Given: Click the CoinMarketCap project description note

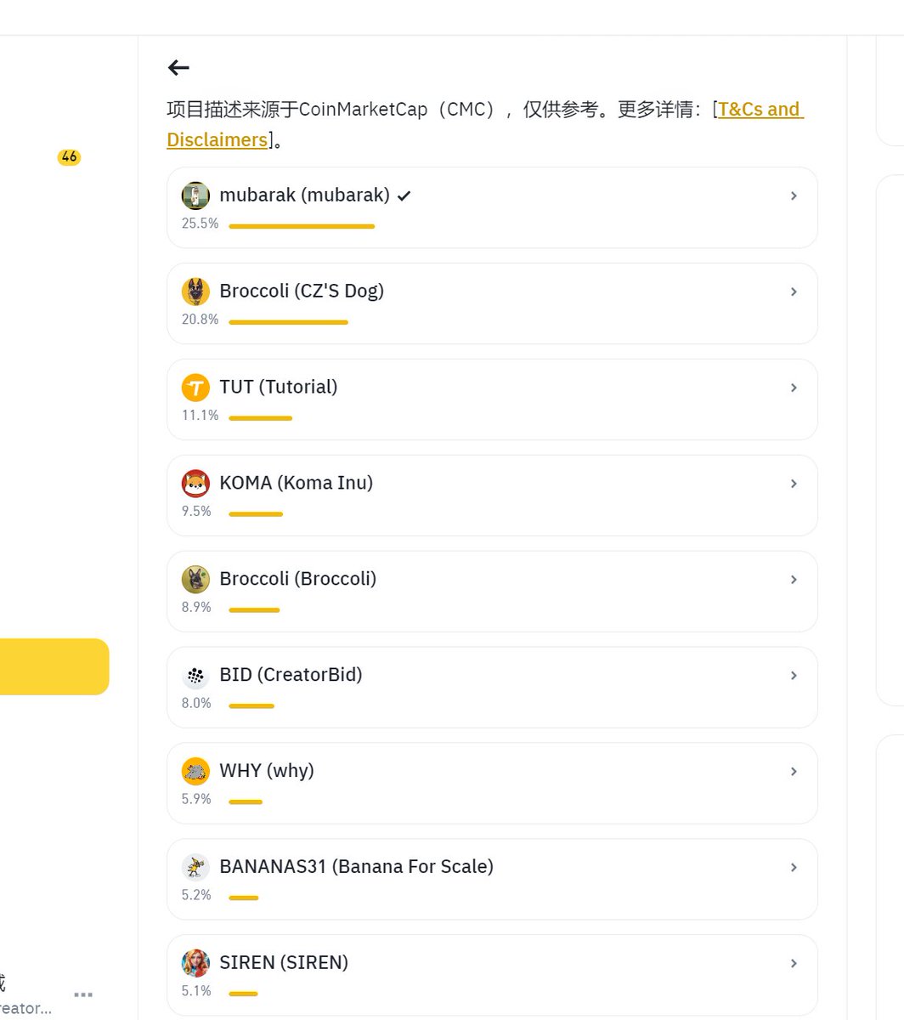Looking at the screenshot, I should point(485,124).
